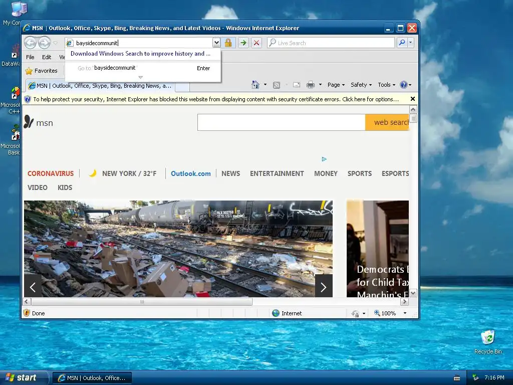The image size is (513, 385).
Task: Click the Forward navigation arrow
Action: point(44,43)
